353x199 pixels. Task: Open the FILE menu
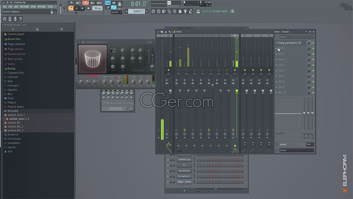pyautogui.click(x=4, y=7)
